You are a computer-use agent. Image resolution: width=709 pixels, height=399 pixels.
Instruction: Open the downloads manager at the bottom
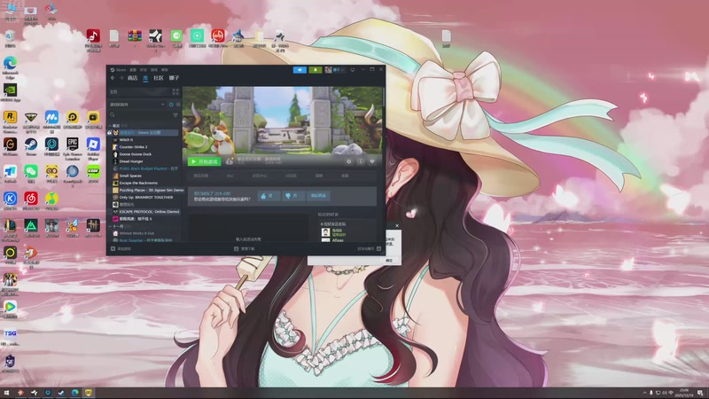[x=245, y=249]
